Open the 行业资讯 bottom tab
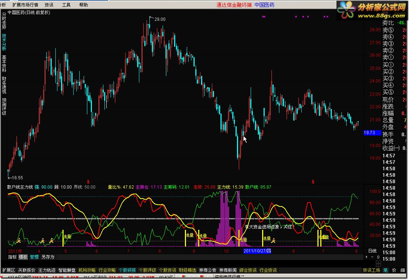 click(268, 270)
